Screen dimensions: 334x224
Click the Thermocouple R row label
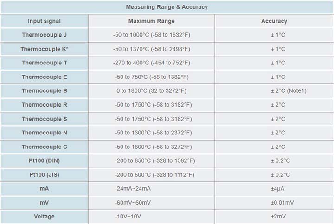(x=44, y=105)
